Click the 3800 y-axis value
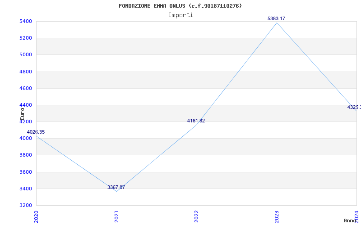This screenshot has width=361, height=225. click(25, 155)
